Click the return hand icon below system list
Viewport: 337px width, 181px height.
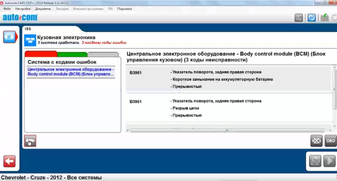(30, 141)
